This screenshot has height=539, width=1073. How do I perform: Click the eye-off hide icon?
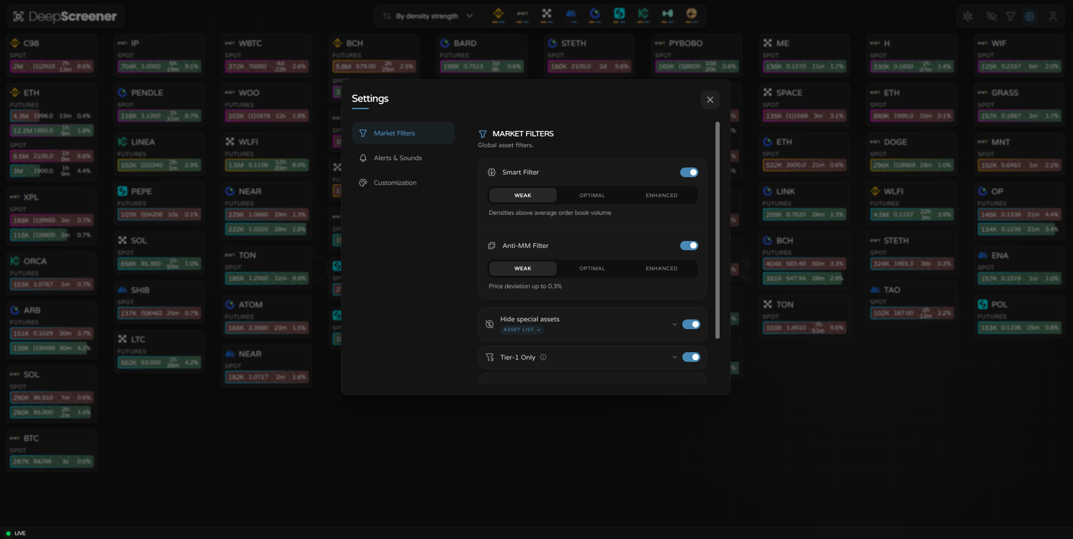click(991, 16)
